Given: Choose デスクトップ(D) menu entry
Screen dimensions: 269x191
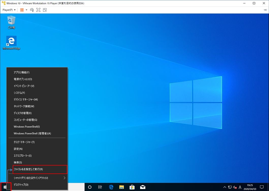Looking at the screenshot, I should pos(37,185).
